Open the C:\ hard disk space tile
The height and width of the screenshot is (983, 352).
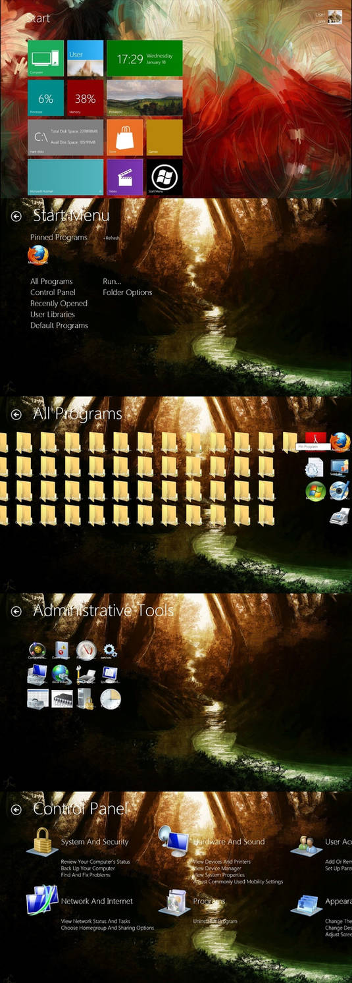[65, 138]
